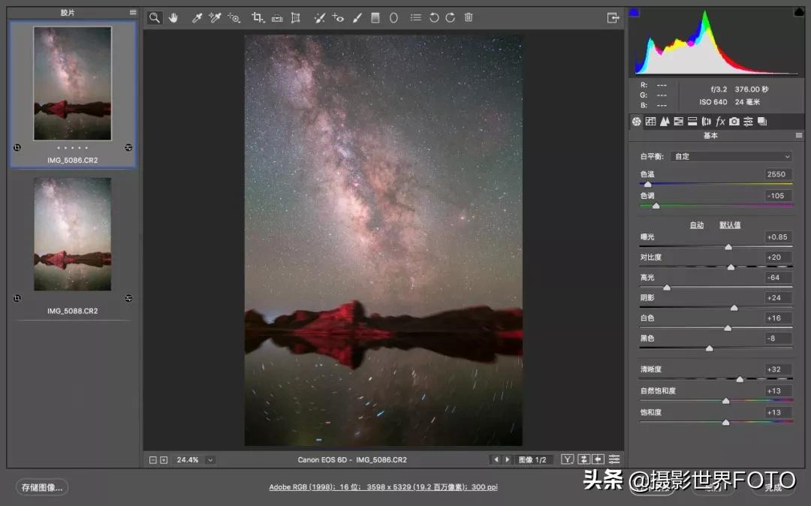This screenshot has width=811, height=506.
Task: Activate the White Balance eyedropper
Action: tap(196, 17)
